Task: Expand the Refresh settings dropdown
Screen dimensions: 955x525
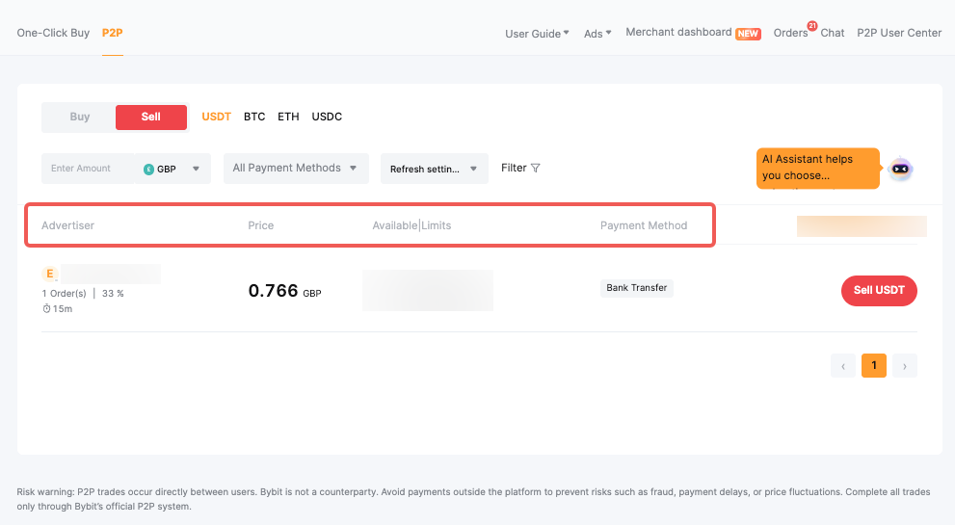Action: coord(434,169)
